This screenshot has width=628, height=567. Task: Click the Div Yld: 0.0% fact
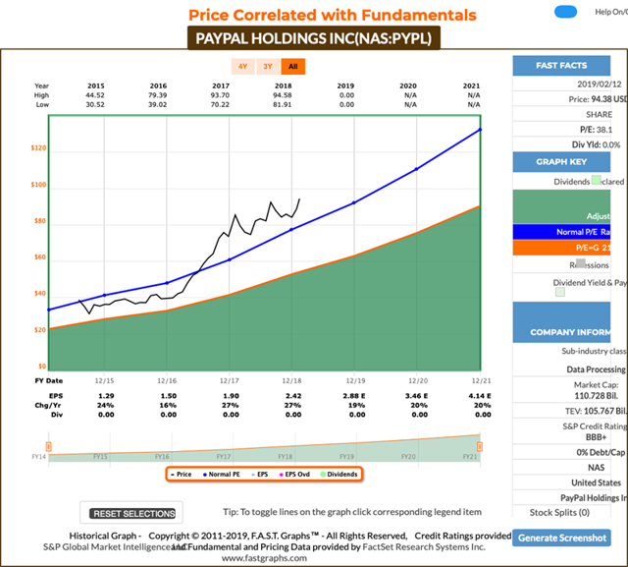(596, 144)
